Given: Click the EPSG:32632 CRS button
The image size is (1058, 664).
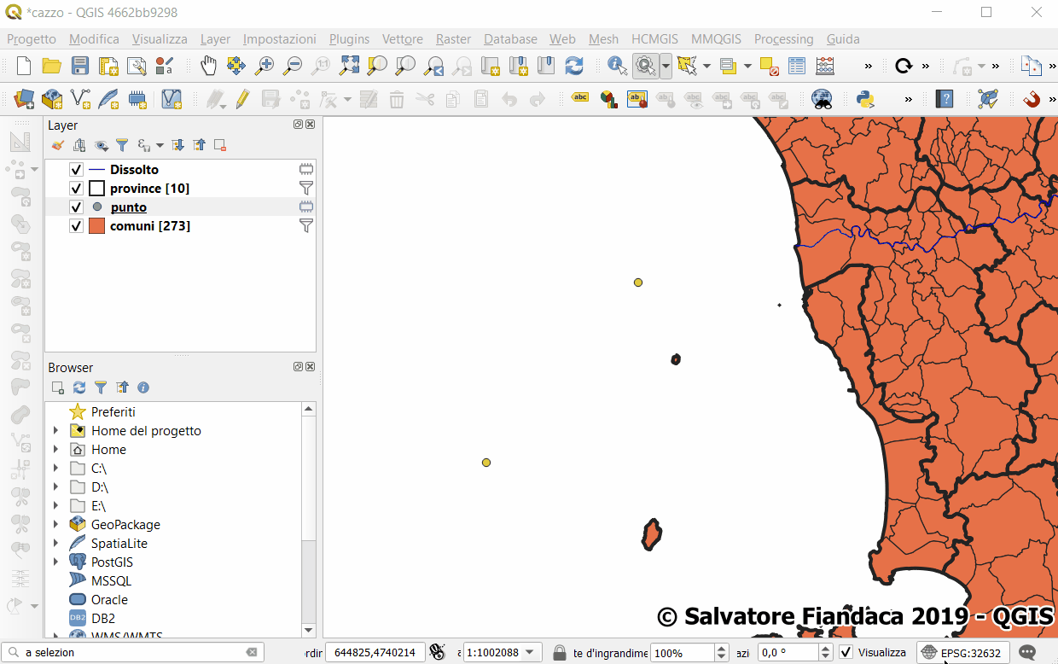Looking at the screenshot, I should 962,653.
